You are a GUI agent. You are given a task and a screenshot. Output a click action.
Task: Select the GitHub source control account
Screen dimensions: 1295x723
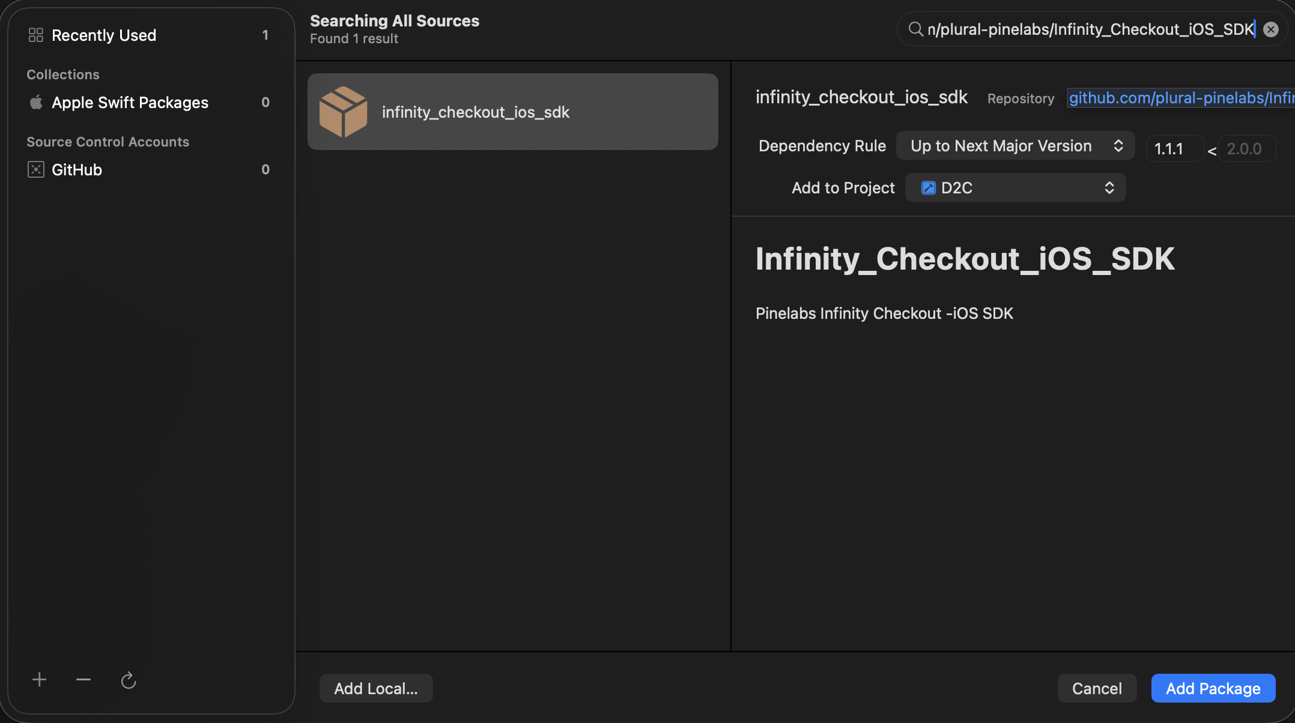pos(77,170)
